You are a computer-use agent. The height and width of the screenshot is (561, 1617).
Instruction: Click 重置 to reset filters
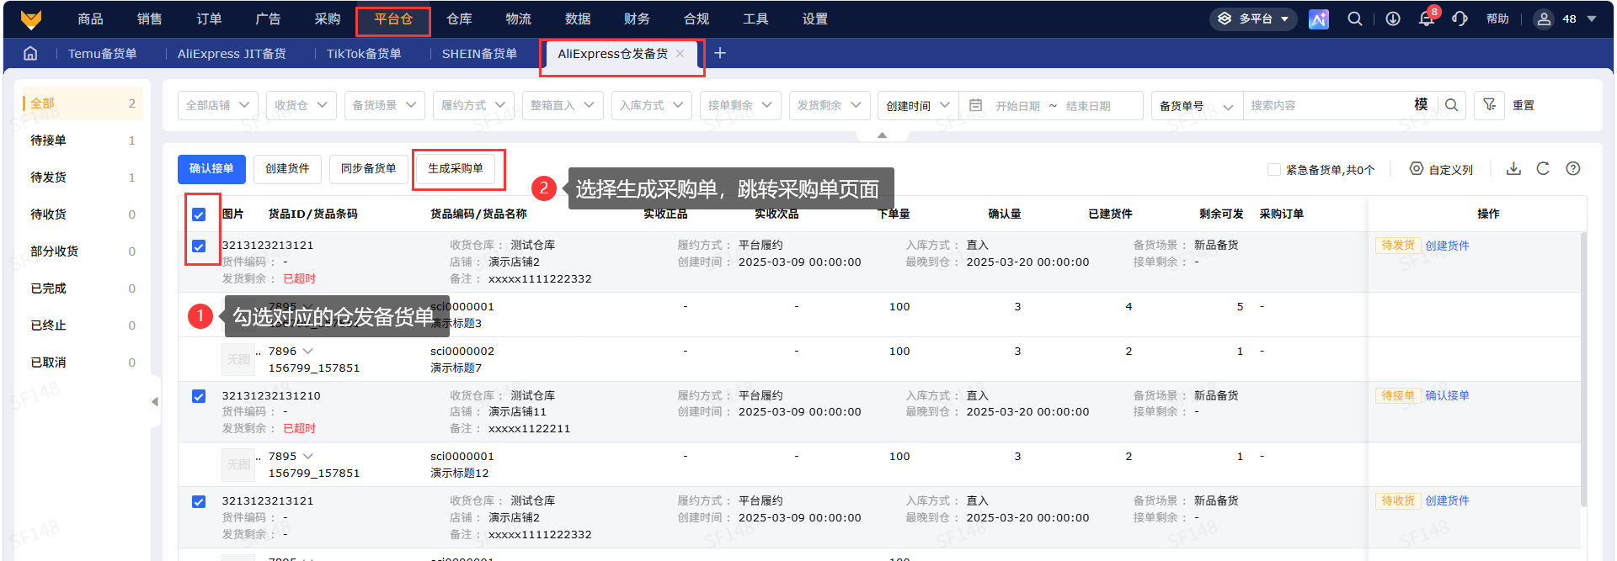(1524, 105)
